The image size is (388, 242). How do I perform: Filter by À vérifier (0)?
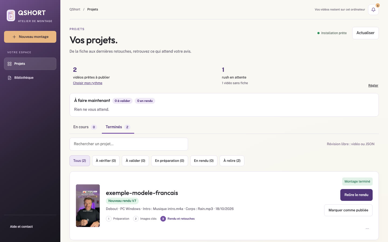[x=106, y=161]
